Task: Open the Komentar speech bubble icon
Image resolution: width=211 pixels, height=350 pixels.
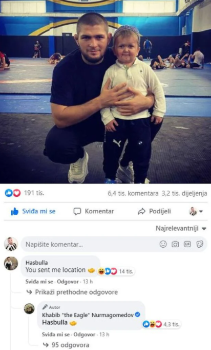Action: pos(77,211)
